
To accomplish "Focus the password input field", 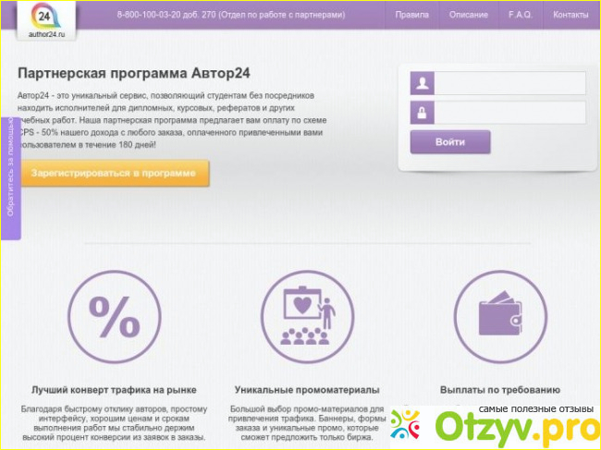I will [x=510, y=114].
